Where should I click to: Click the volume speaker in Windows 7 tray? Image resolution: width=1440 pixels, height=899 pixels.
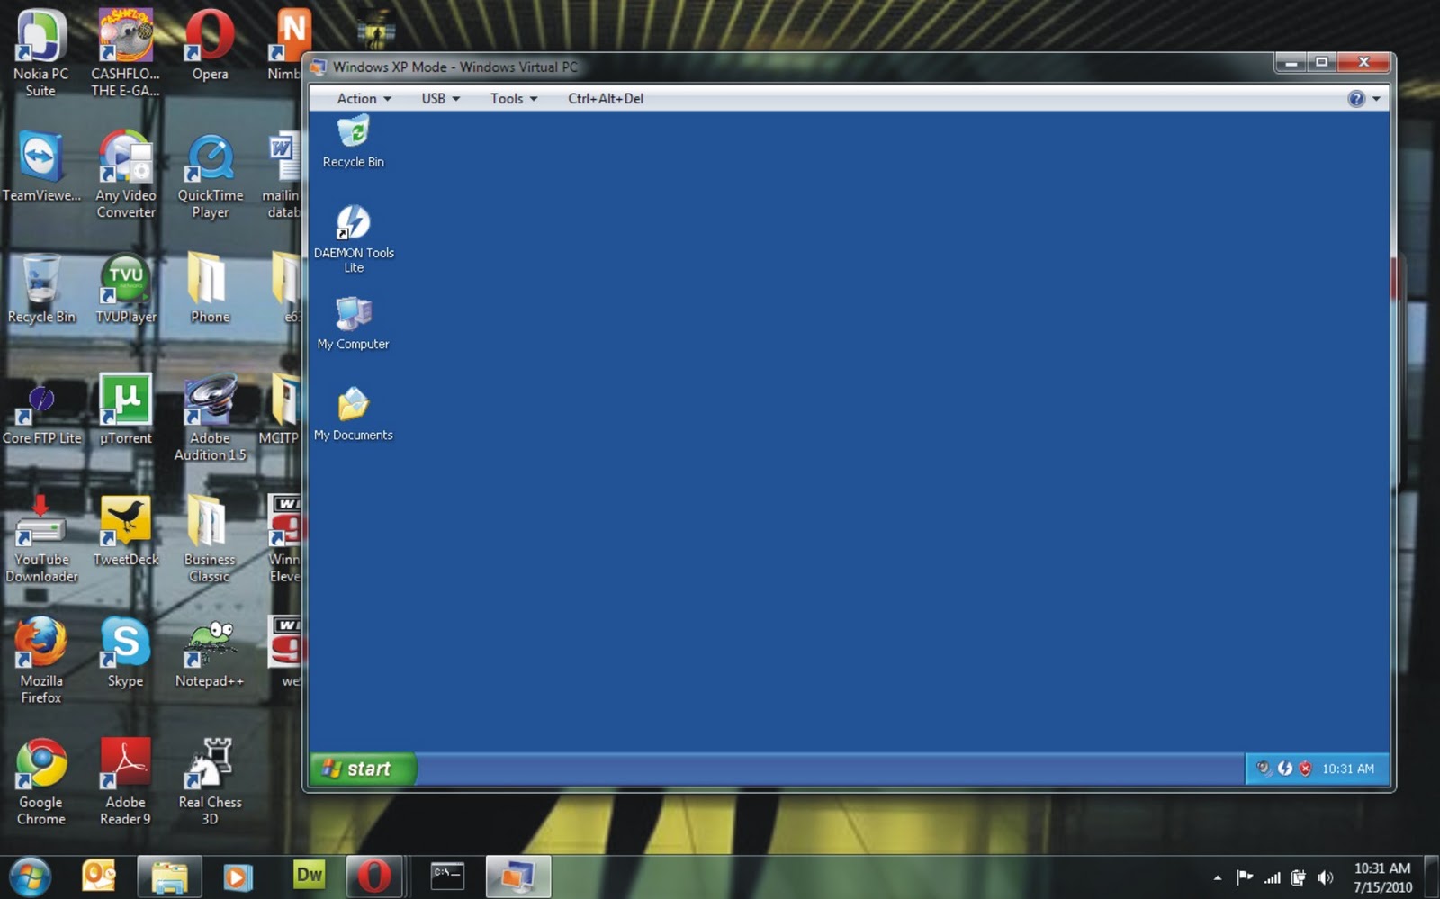(x=1326, y=877)
